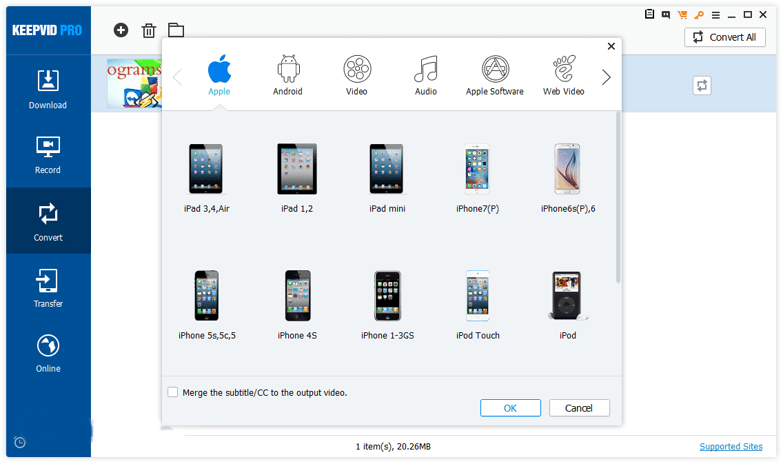Viewport: 783px width, 464px height.
Task: Select the iPad mini device preset
Action: [387, 179]
